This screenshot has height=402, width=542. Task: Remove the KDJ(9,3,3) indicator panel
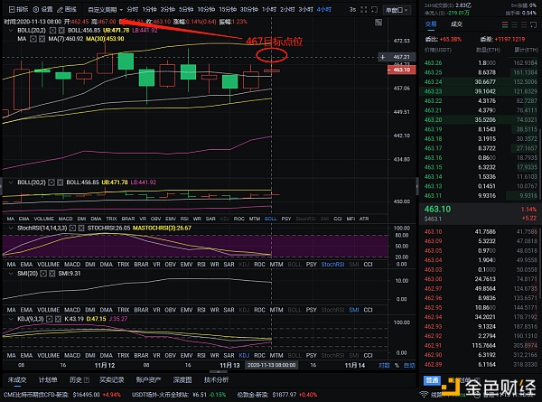pos(58,319)
